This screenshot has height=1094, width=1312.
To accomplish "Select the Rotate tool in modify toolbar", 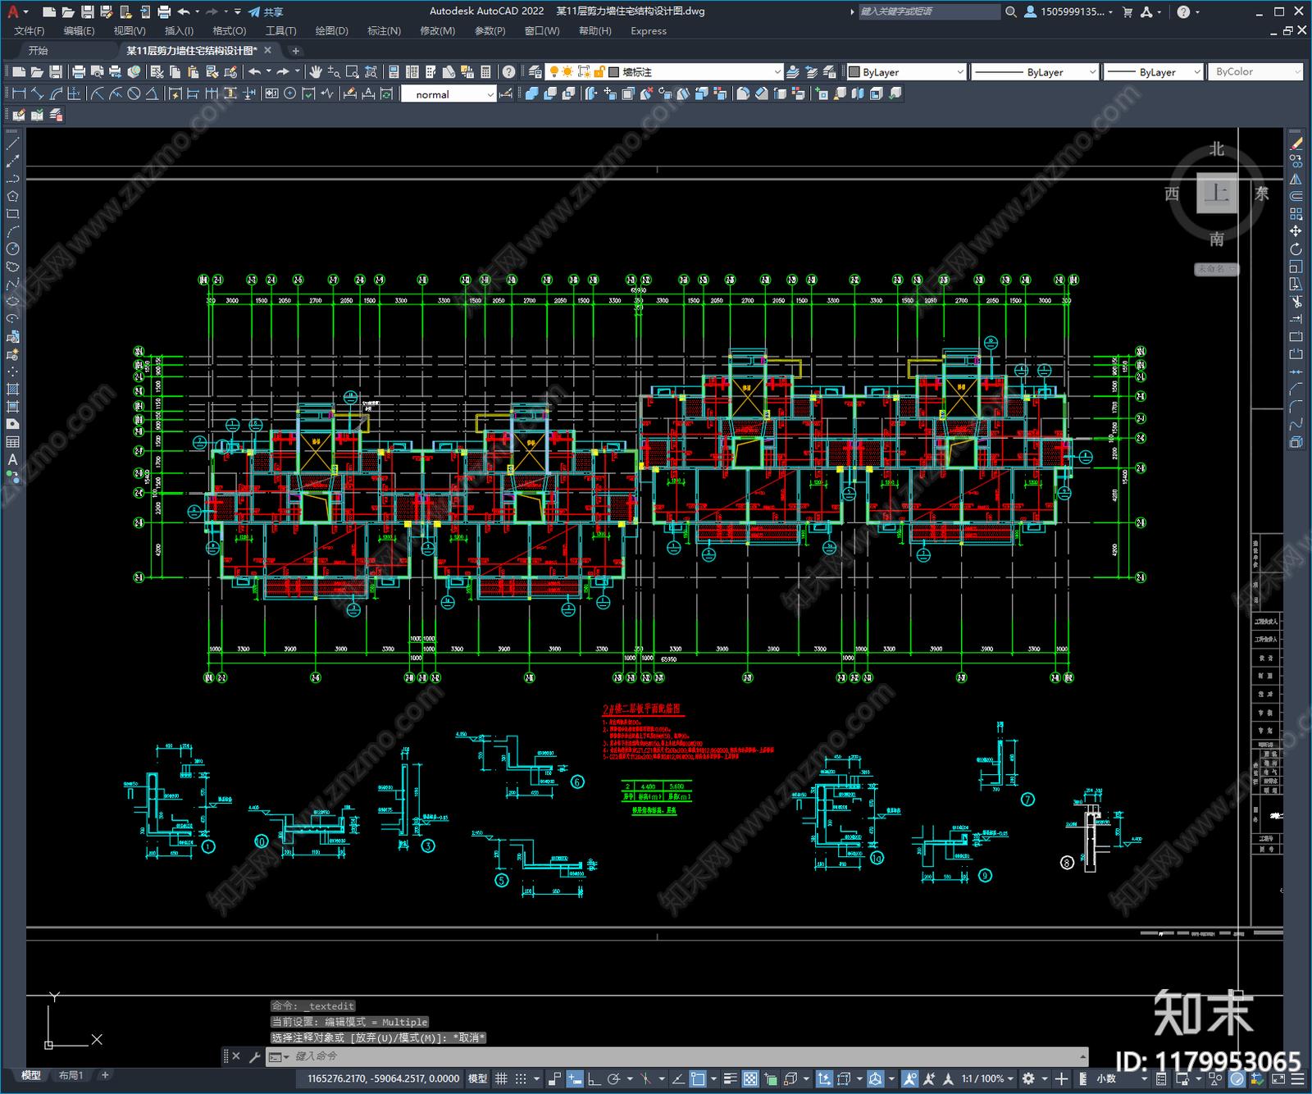I will (1296, 249).
